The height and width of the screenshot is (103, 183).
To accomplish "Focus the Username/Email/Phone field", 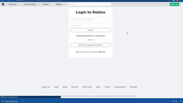I will (x=91, y=19).
